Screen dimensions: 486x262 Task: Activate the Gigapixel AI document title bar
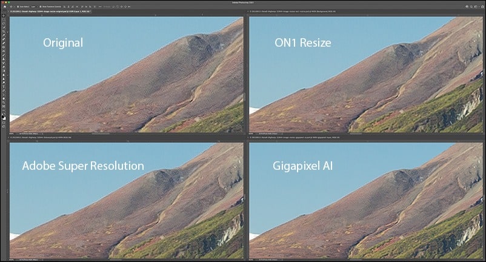coord(291,138)
